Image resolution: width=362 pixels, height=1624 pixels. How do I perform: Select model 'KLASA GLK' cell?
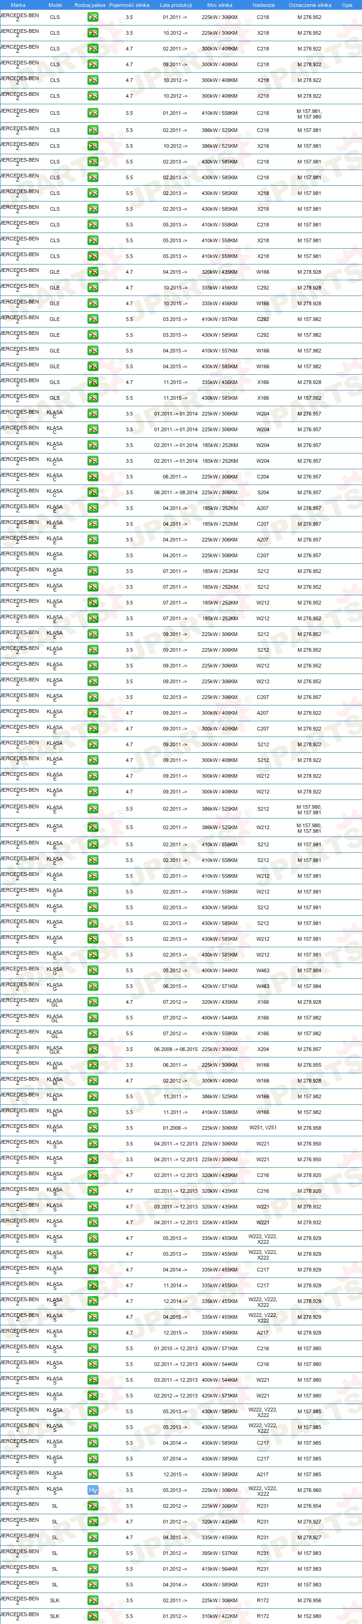click(55, 1050)
